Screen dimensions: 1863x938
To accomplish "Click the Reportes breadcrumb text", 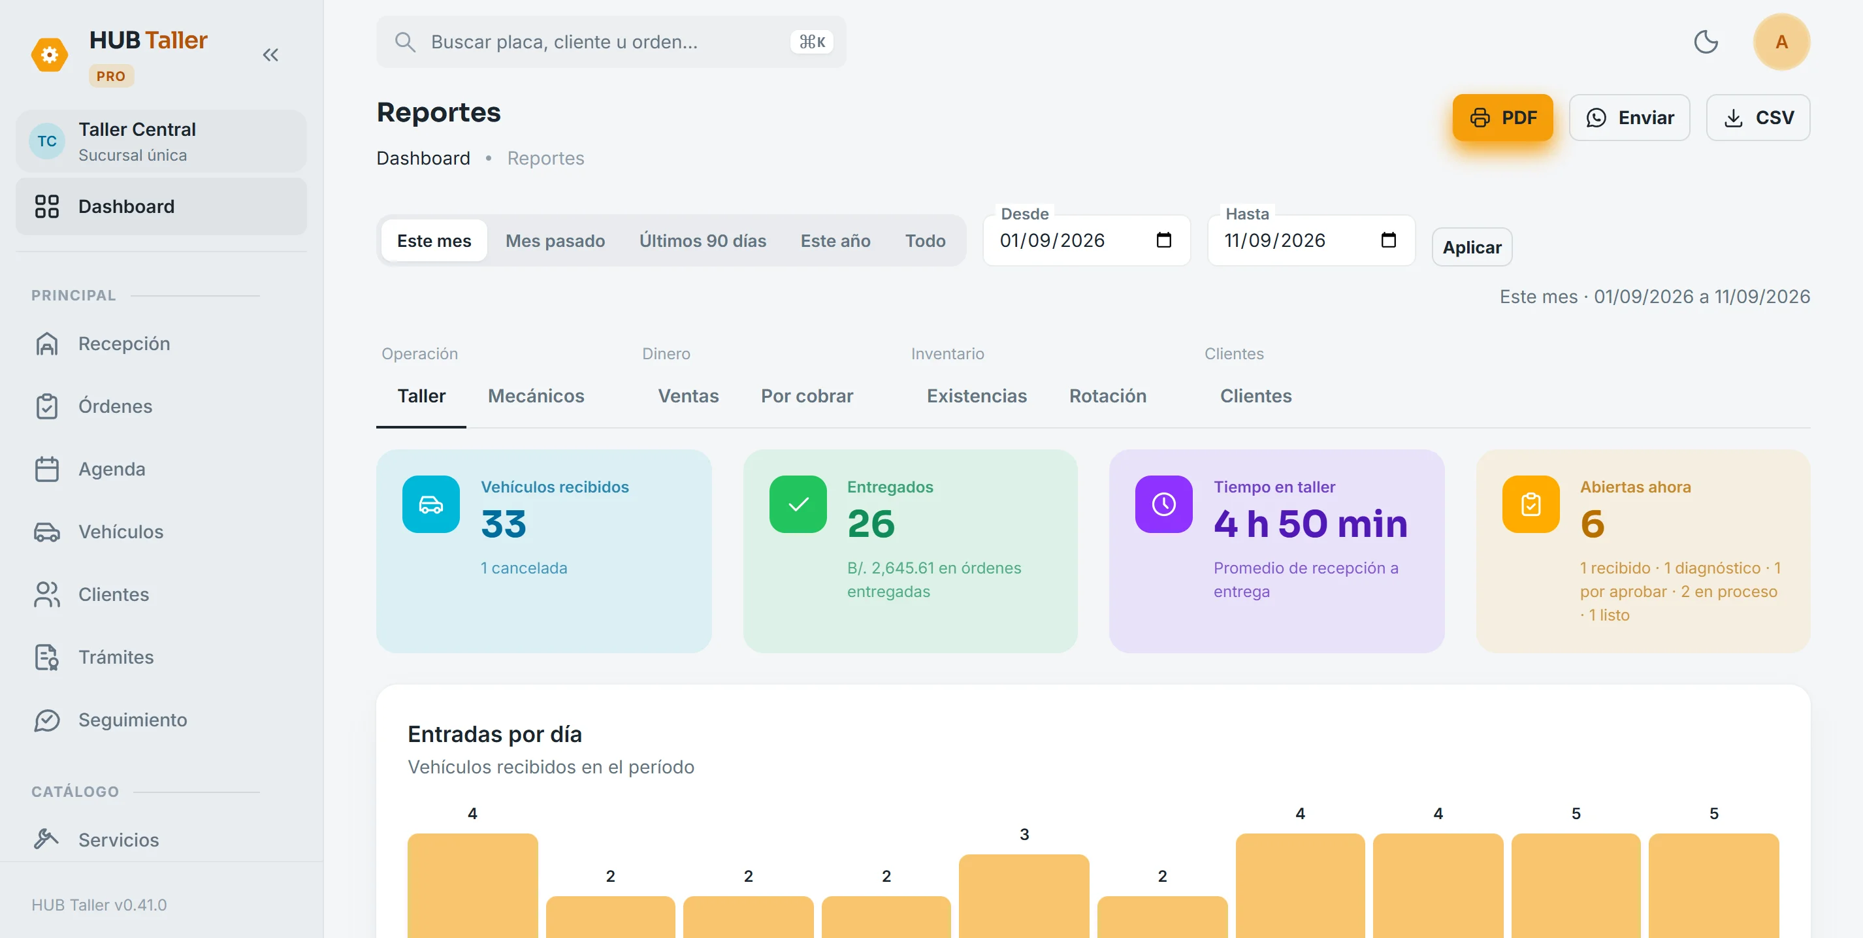I will (545, 157).
